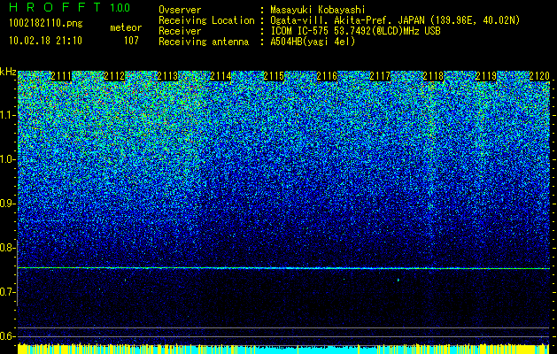Image resolution: width=557 pixels, height=354 pixels.
Task: Click the date stamp 10.02.18 21:10
Action: [x=45, y=41]
